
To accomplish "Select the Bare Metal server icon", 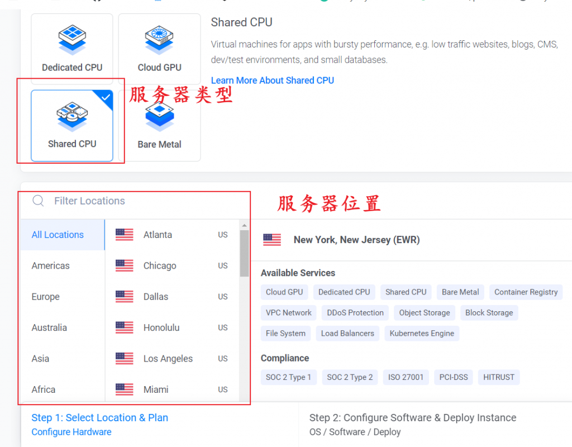I will 159,116.
